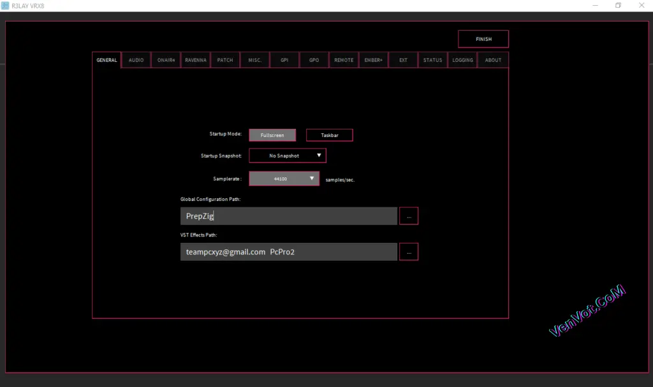The height and width of the screenshot is (387, 653).
Task: Open the REMOTE tab
Action: coord(344,60)
